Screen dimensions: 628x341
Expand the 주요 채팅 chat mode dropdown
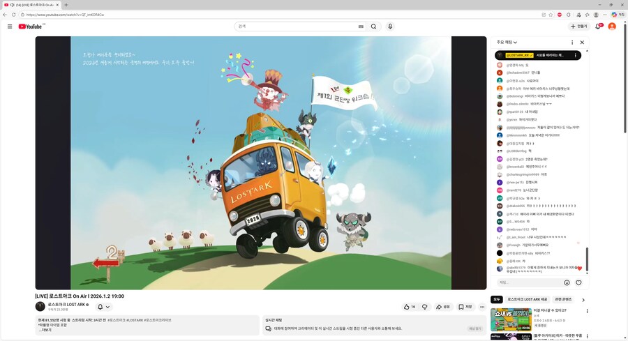point(507,43)
